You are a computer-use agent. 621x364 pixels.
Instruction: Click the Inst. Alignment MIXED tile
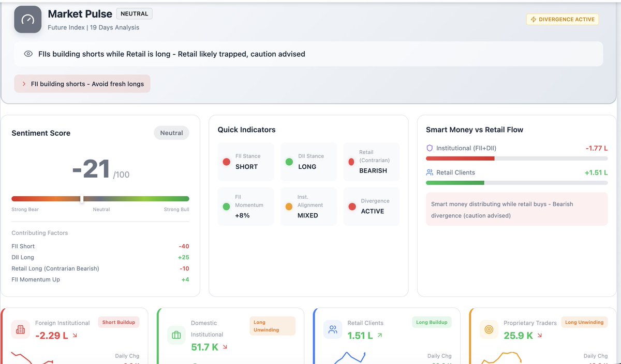(x=308, y=207)
